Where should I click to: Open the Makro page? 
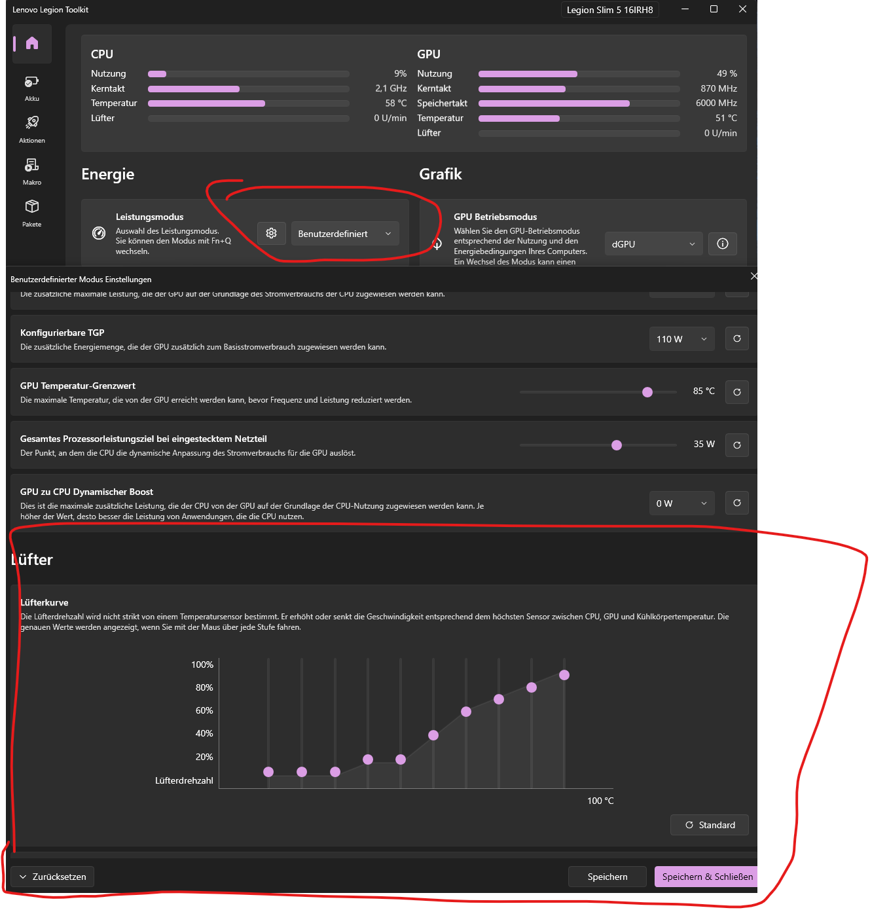[32, 172]
